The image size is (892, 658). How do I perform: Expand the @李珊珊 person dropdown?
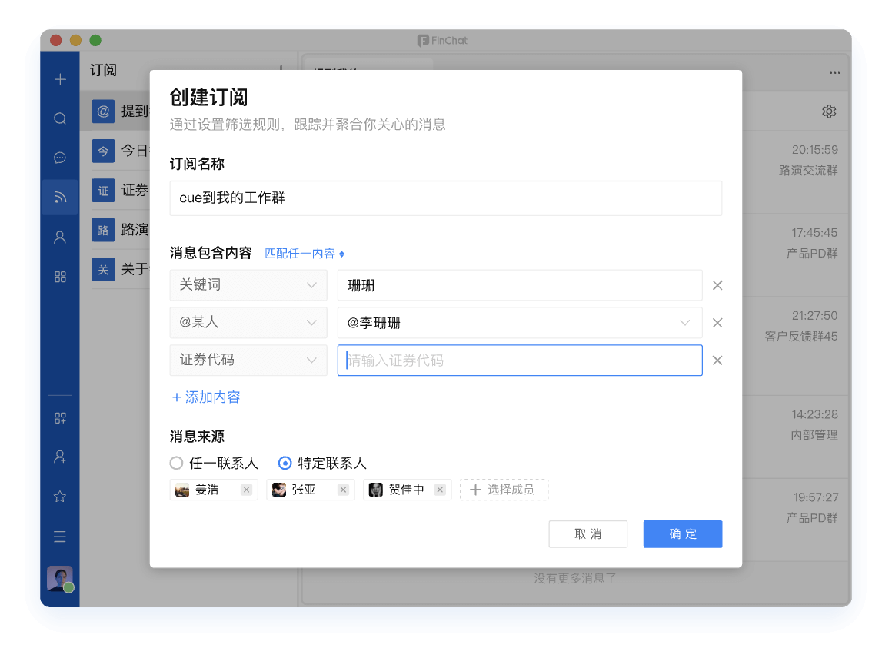tap(684, 323)
